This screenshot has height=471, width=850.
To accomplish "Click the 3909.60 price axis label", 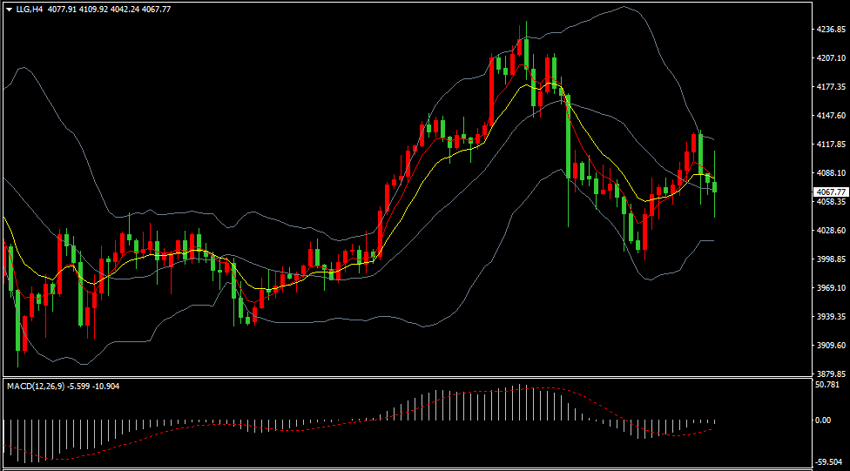I will pos(831,346).
